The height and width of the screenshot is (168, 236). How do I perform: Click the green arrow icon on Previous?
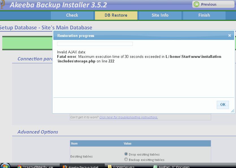point(196,4)
